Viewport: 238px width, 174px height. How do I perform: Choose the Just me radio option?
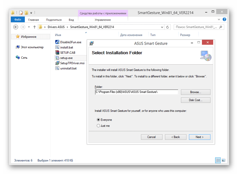(98, 126)
